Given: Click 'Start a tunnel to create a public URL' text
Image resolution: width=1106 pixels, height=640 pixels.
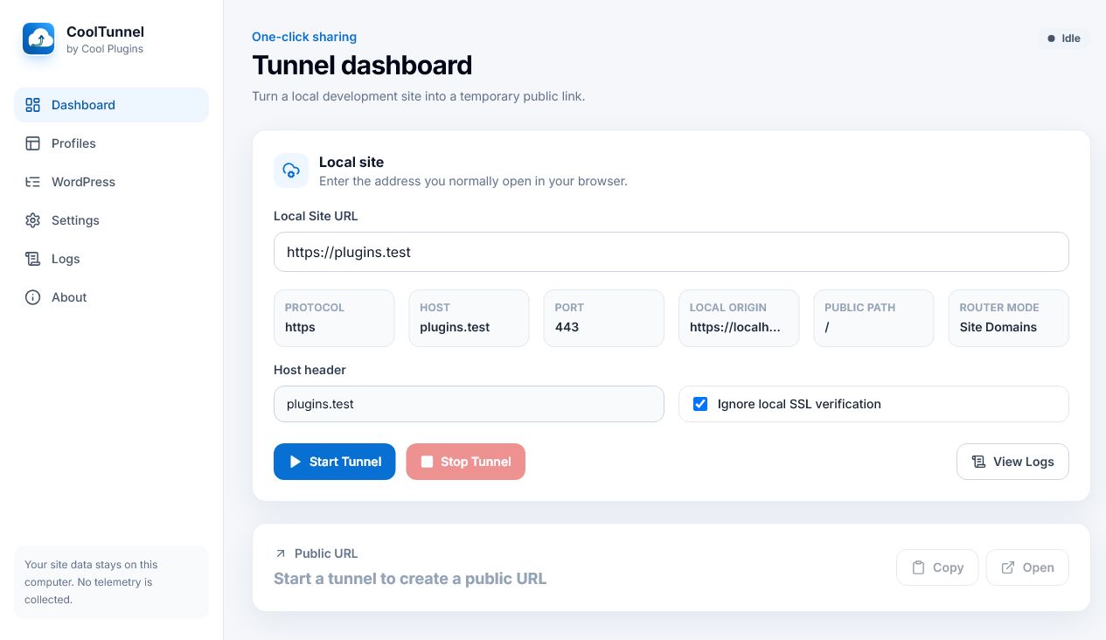Looking at the screenshot, I should [x=410, y=579].
